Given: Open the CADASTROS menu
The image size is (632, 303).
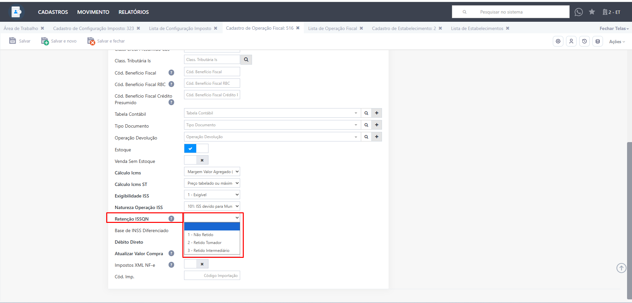Looking at the screenshot, I should pos(53,12).
